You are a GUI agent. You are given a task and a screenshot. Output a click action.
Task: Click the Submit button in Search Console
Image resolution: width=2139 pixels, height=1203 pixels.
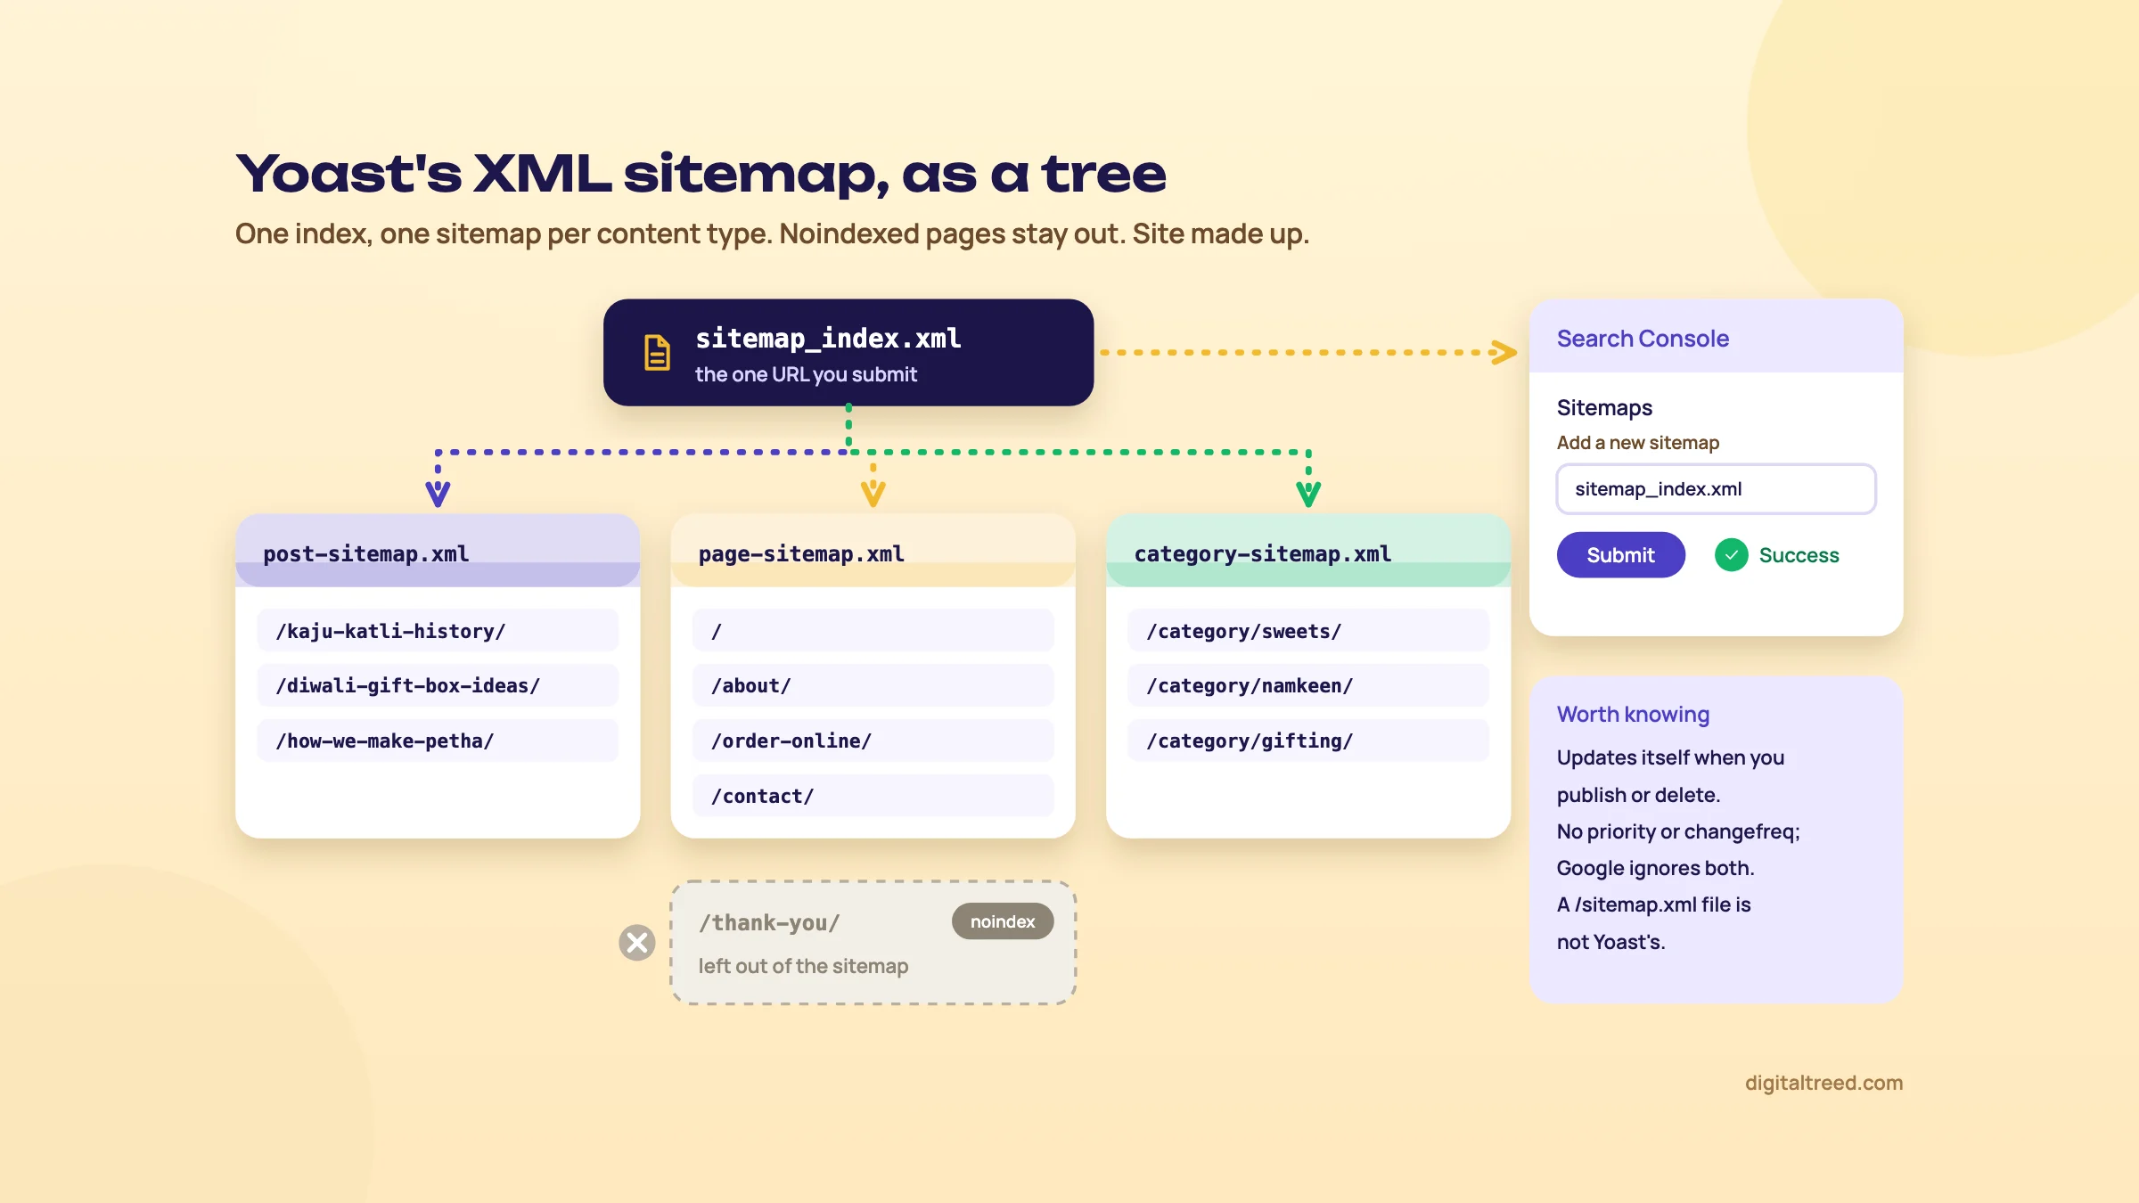(1620, 555)
